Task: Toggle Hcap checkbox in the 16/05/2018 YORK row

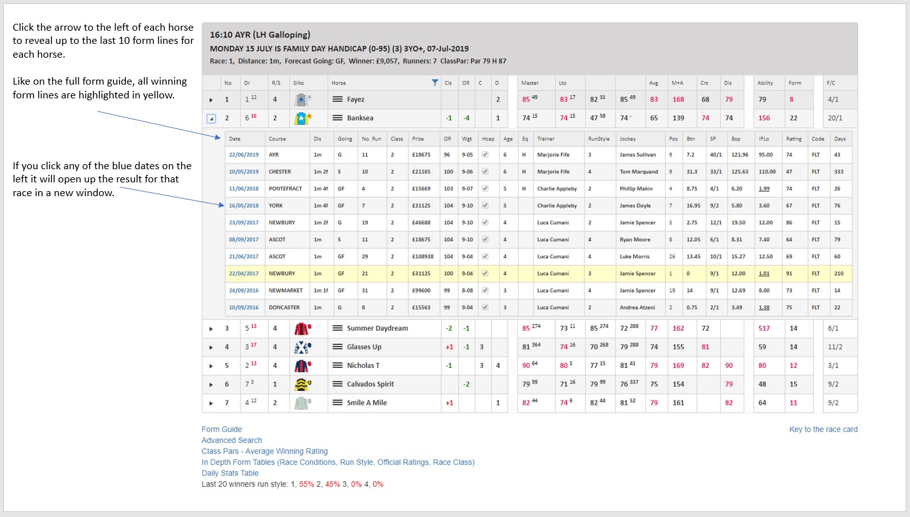Action: pyautogui.click(x=485, y=206)
